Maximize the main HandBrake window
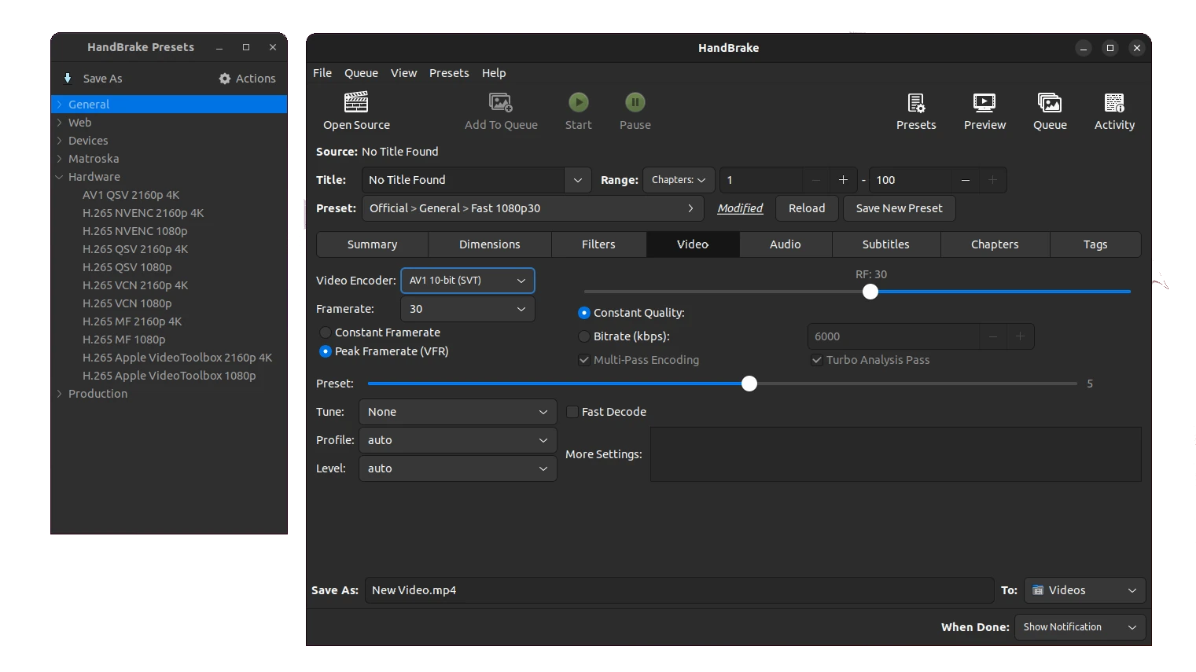This screenshot has height=672, width=1196. (1110, 48)
